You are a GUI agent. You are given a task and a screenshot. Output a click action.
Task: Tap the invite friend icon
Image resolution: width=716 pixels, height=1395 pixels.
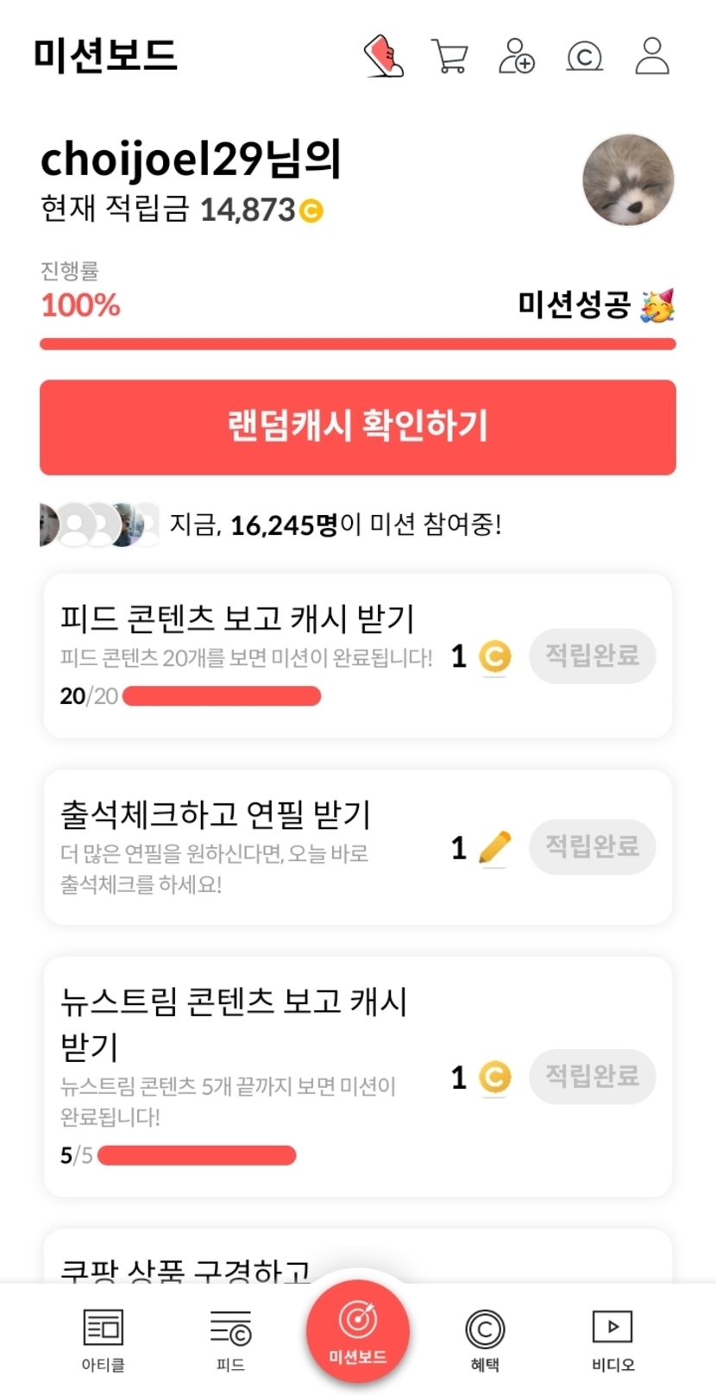tap(517, 56)
